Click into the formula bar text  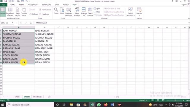(x=112, y=23)
